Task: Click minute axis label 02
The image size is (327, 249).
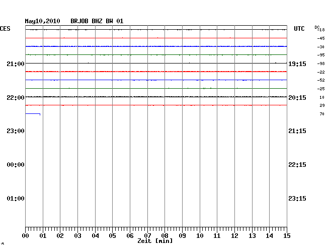Action: tap(60, 236)
